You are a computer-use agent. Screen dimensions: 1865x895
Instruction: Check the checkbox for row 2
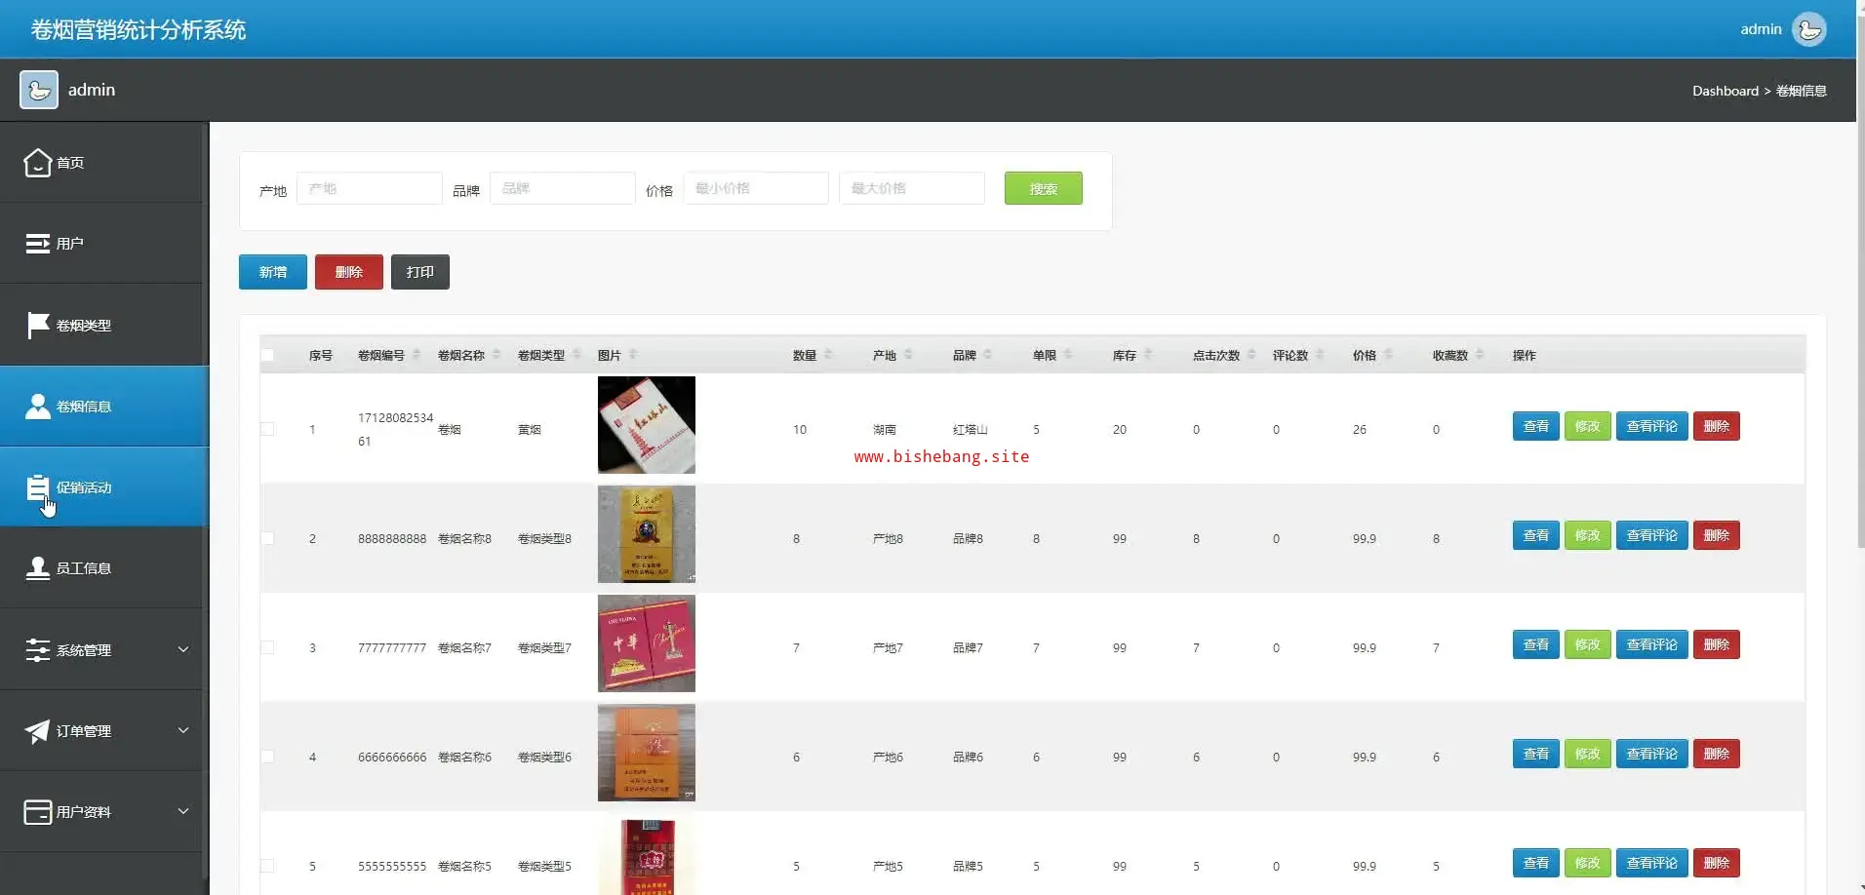(267, 538)
